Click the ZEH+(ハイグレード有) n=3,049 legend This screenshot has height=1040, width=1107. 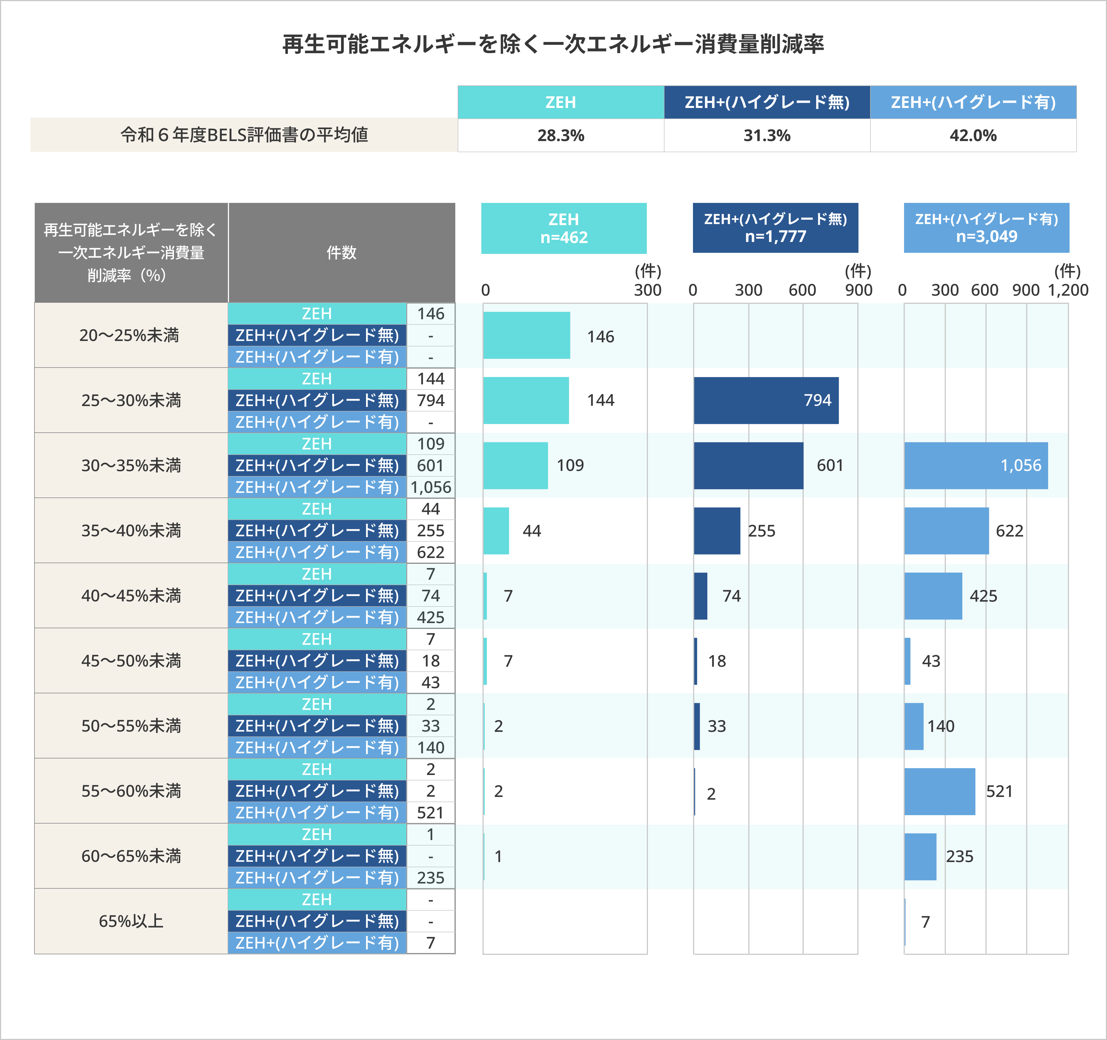point(986,228)
